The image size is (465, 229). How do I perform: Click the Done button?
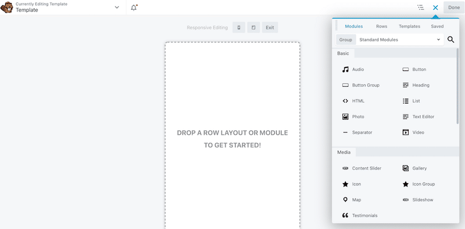tap(454, 8)
